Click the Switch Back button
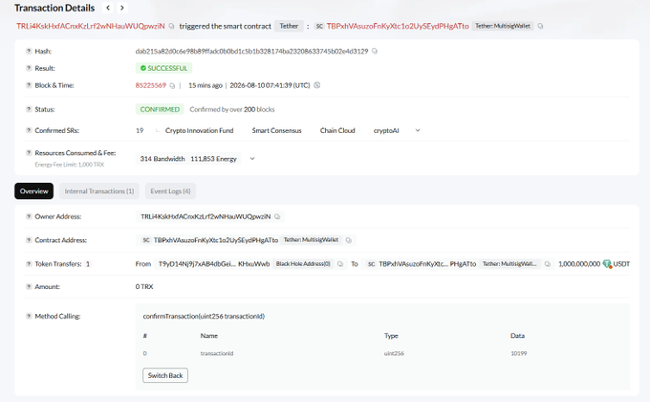 (165, 375)
